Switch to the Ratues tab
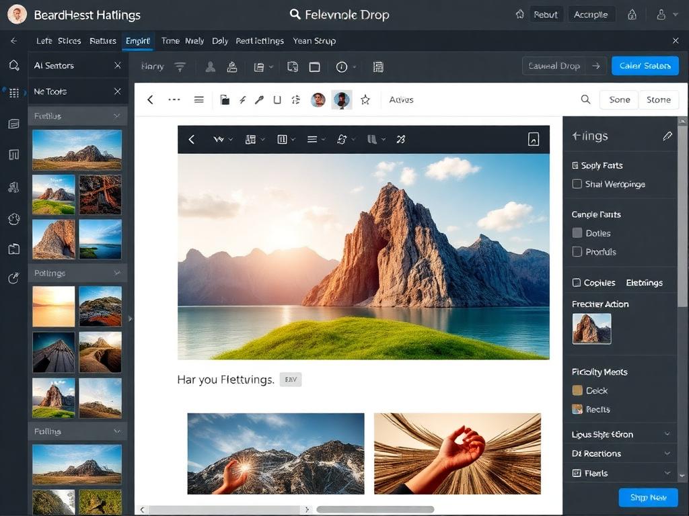The image size is (689, 516). click(x=103, y=41)
